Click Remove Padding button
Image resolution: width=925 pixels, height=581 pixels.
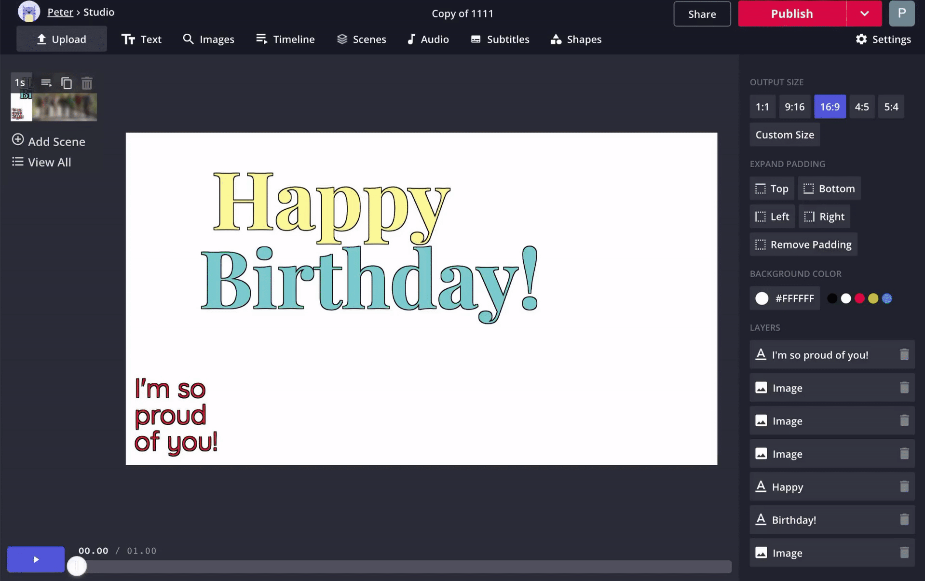click(x=803, y=244)
